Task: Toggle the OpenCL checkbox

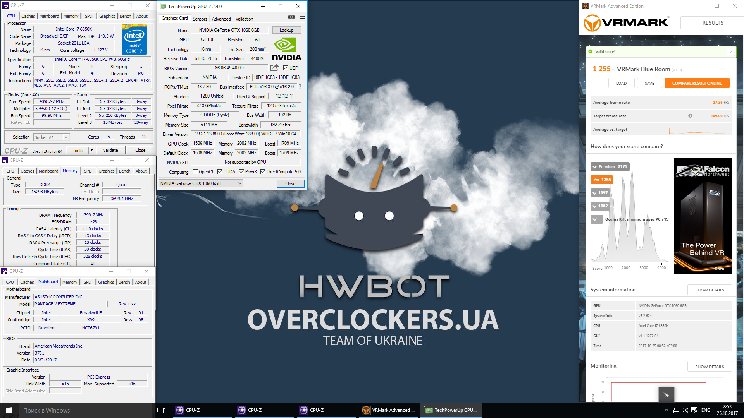Action: pos(195,172)
